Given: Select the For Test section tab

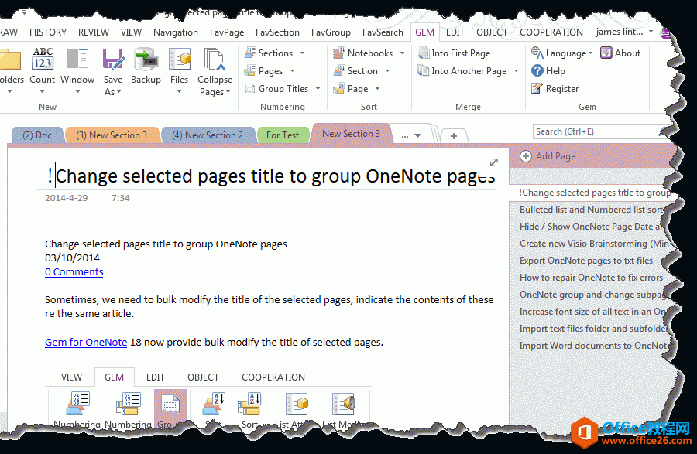Looking at the screenshot, I should tap(283, 135).
